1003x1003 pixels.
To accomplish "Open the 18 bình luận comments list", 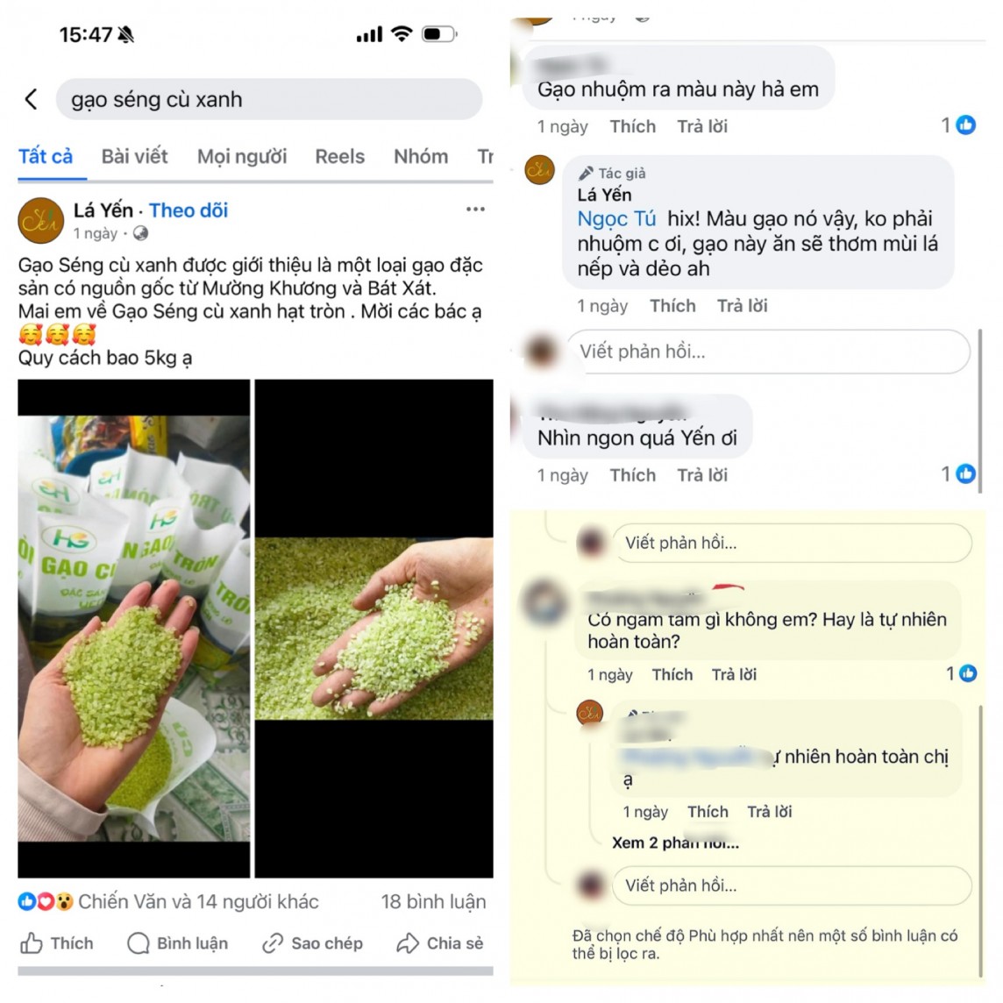I will click(x=433, y=901).
